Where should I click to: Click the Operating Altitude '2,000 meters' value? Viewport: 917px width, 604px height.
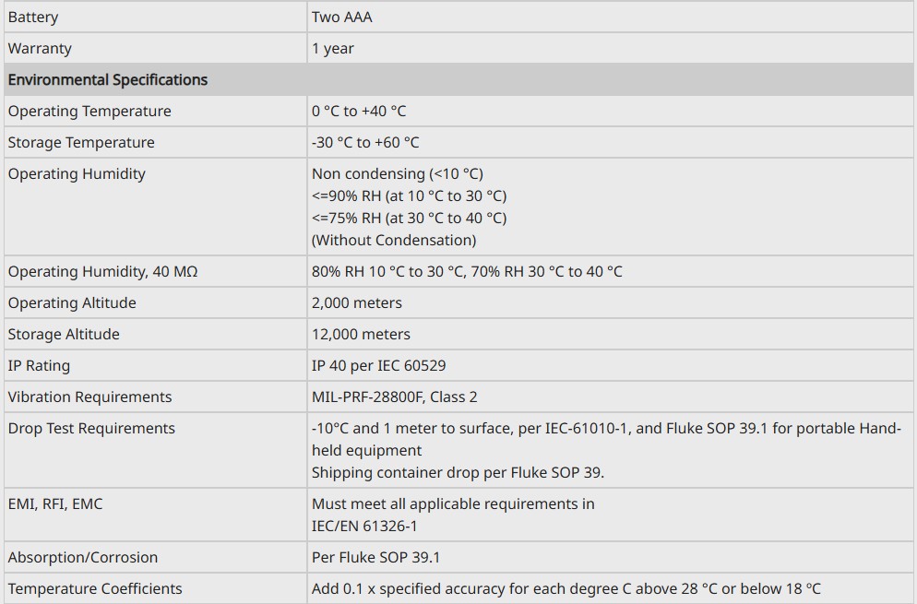pyautogui.click(x=356, y=302)
